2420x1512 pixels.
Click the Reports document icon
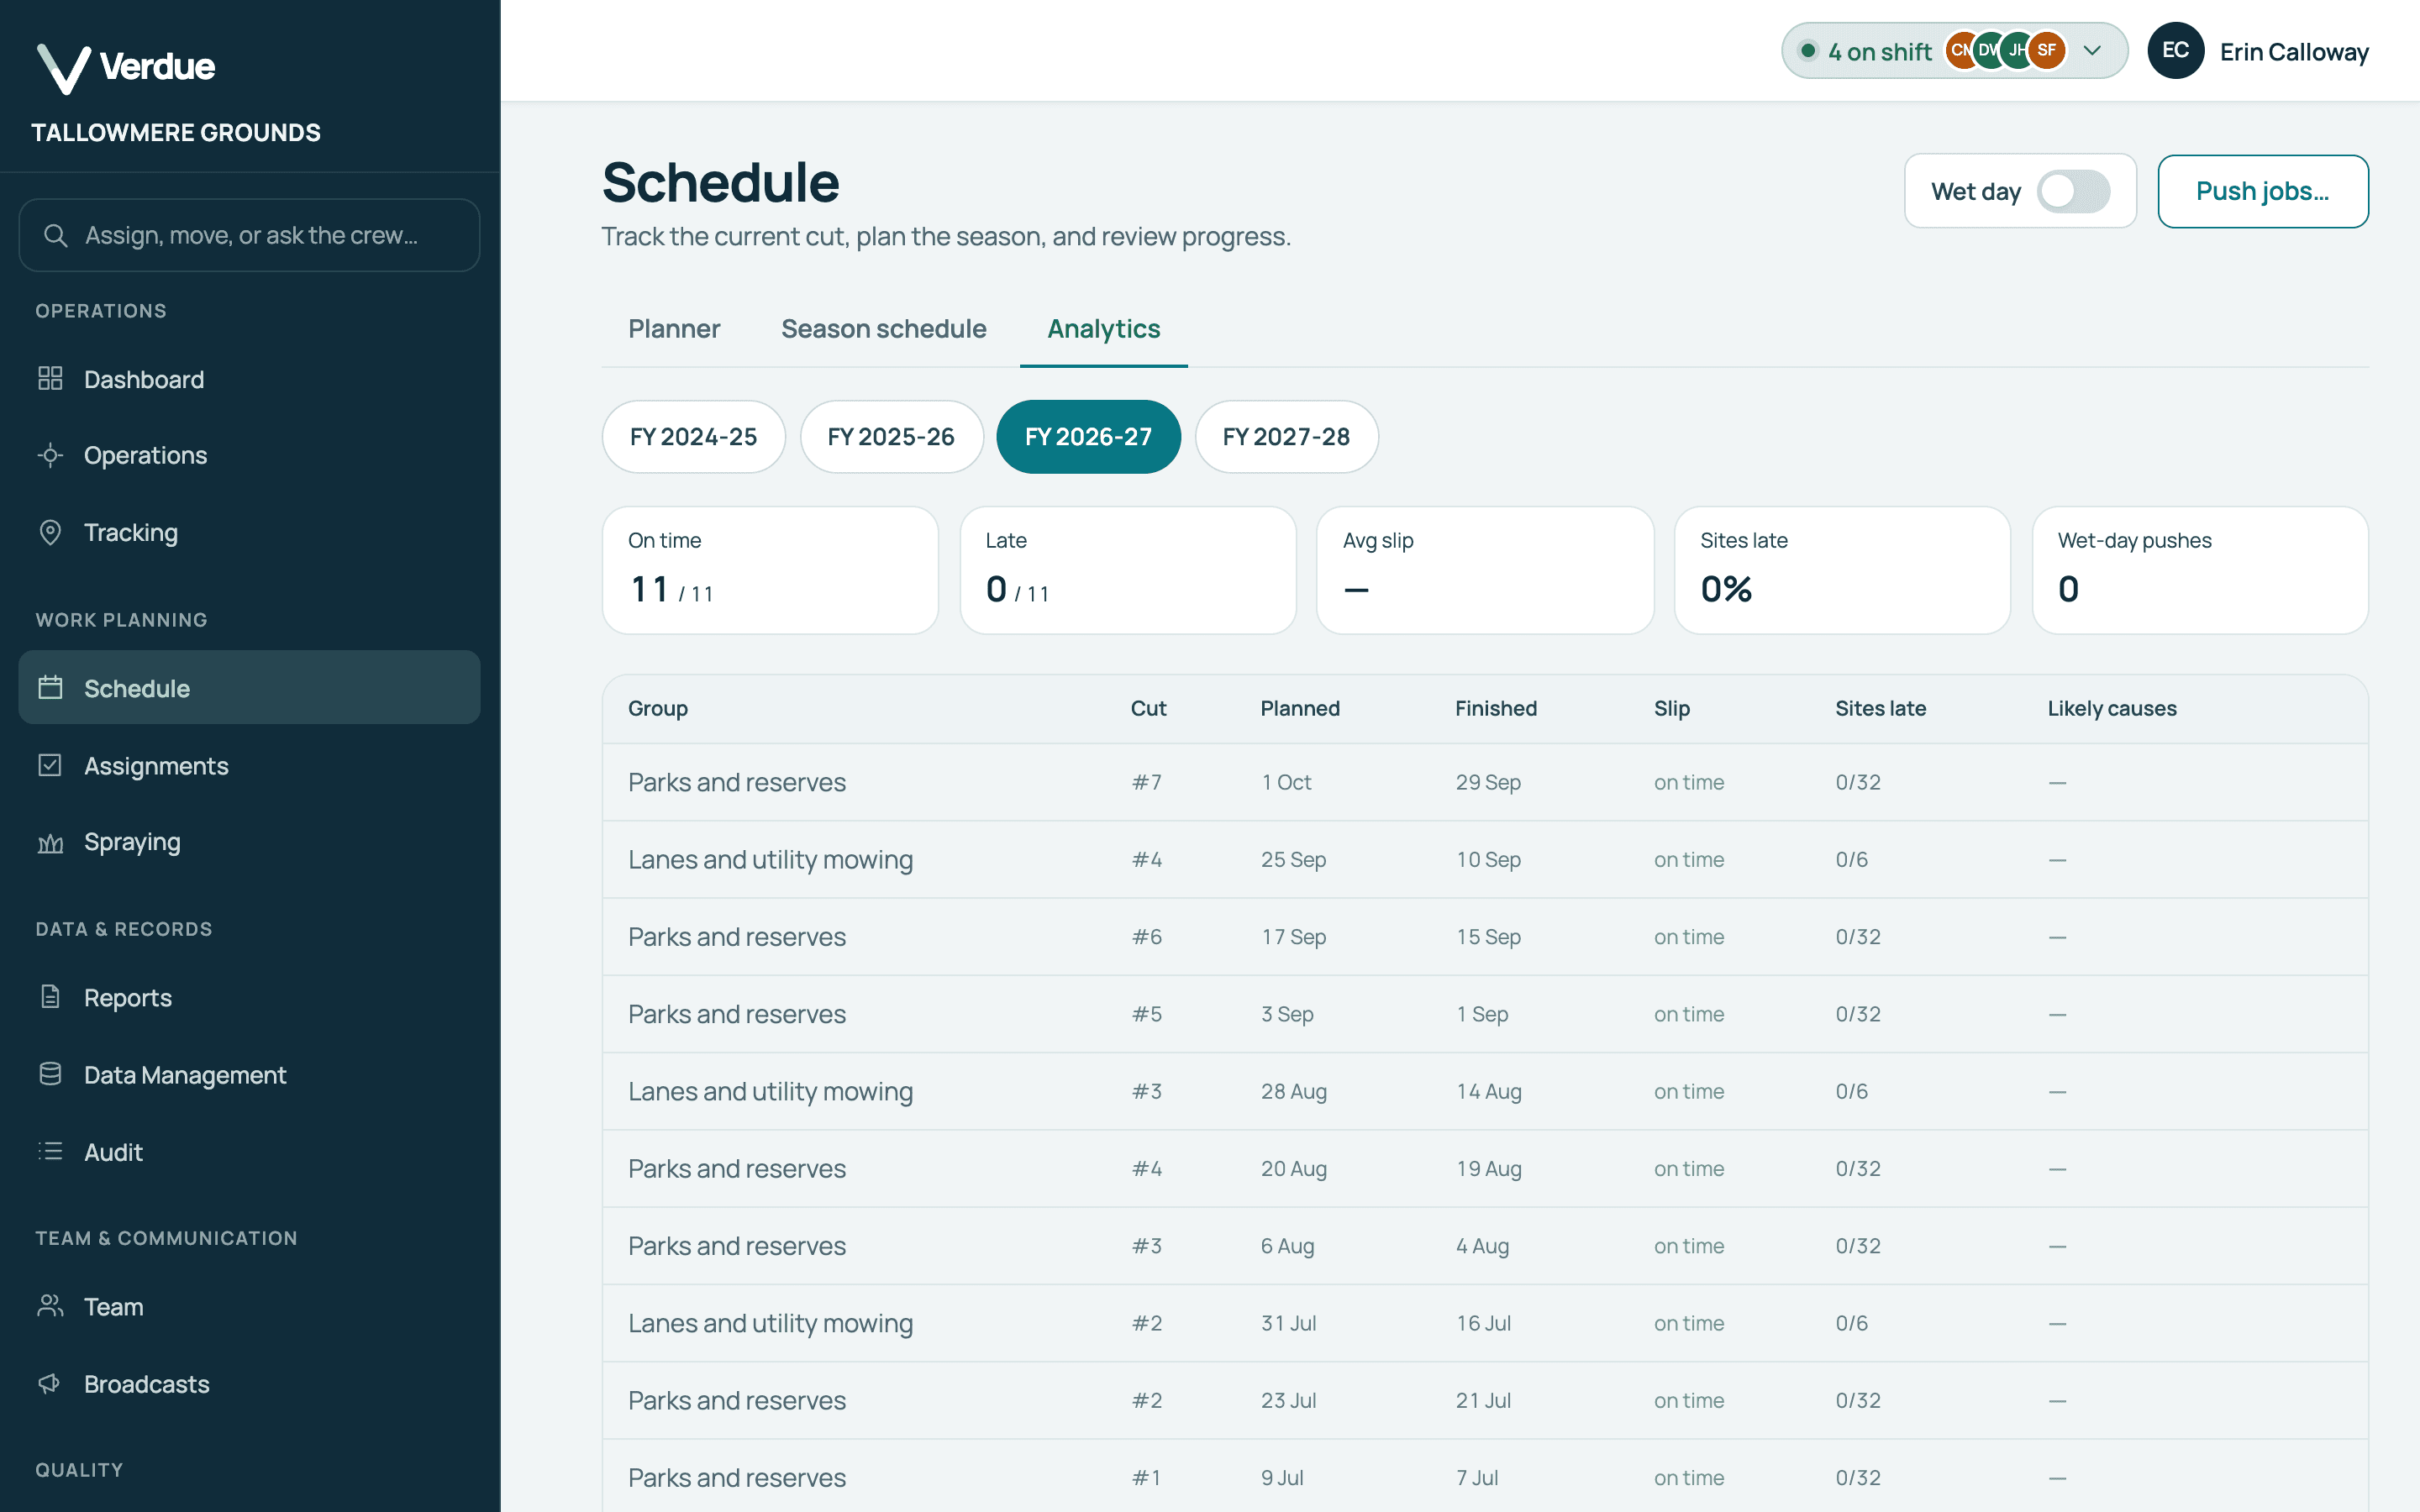tap(50, 997)
